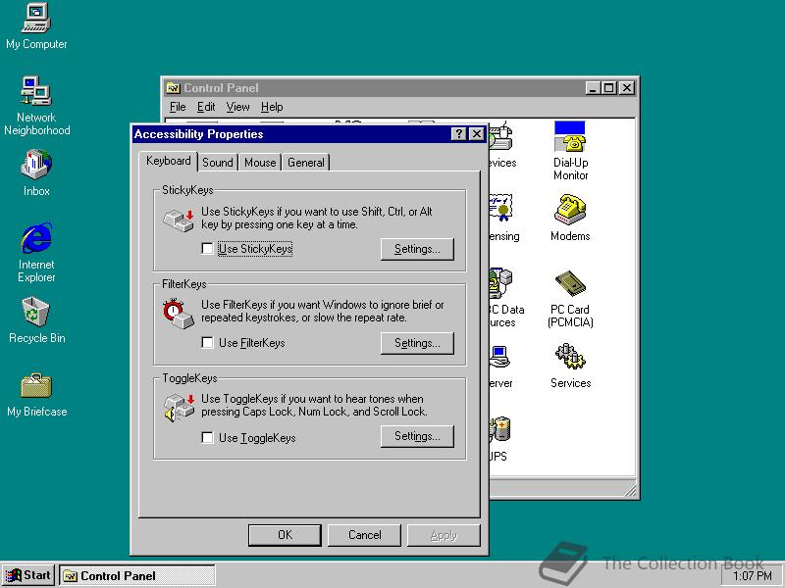This screenshot has width=785, height=588.
Task: Open ToggleKeys Settings
Action: pyautogui.click(x=417, y=436)
